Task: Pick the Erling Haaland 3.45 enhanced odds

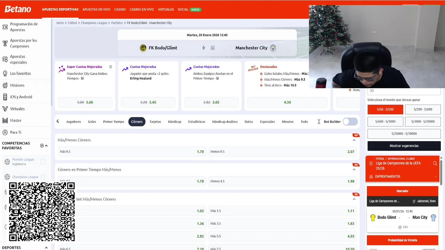Action: [x=148, y=102]
